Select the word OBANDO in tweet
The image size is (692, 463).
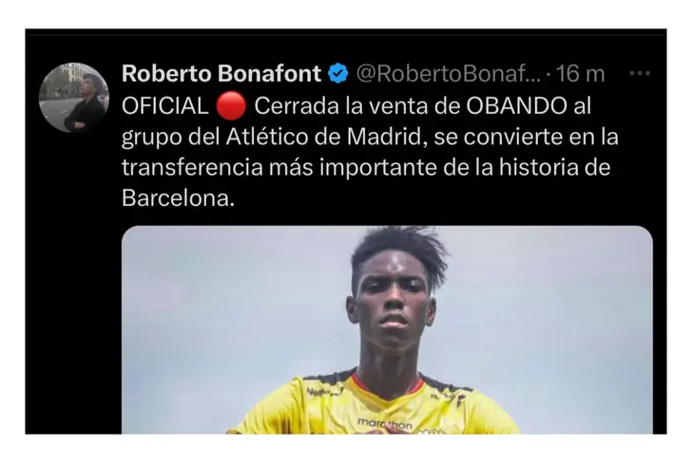[x=516, y=105]
